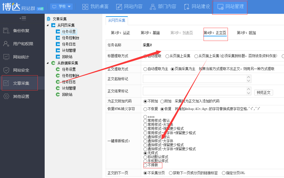
Task: Select the 不排版 radio option
Action: coord(145,165)
